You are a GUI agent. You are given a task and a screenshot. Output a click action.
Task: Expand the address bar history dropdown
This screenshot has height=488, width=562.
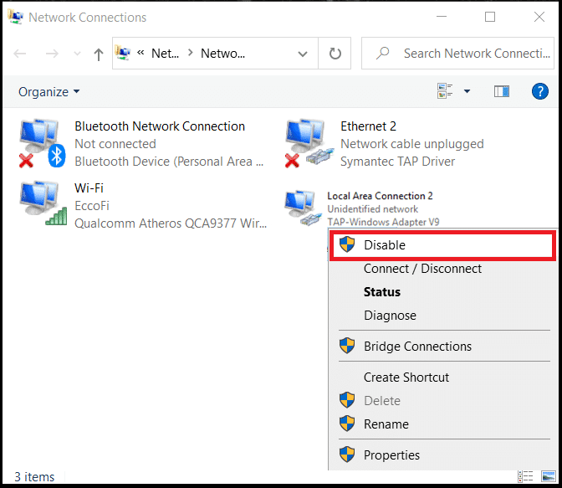point(303,54)
